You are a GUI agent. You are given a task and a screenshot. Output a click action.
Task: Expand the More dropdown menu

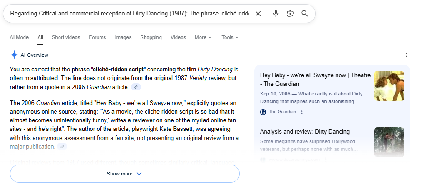coord(203,37)
